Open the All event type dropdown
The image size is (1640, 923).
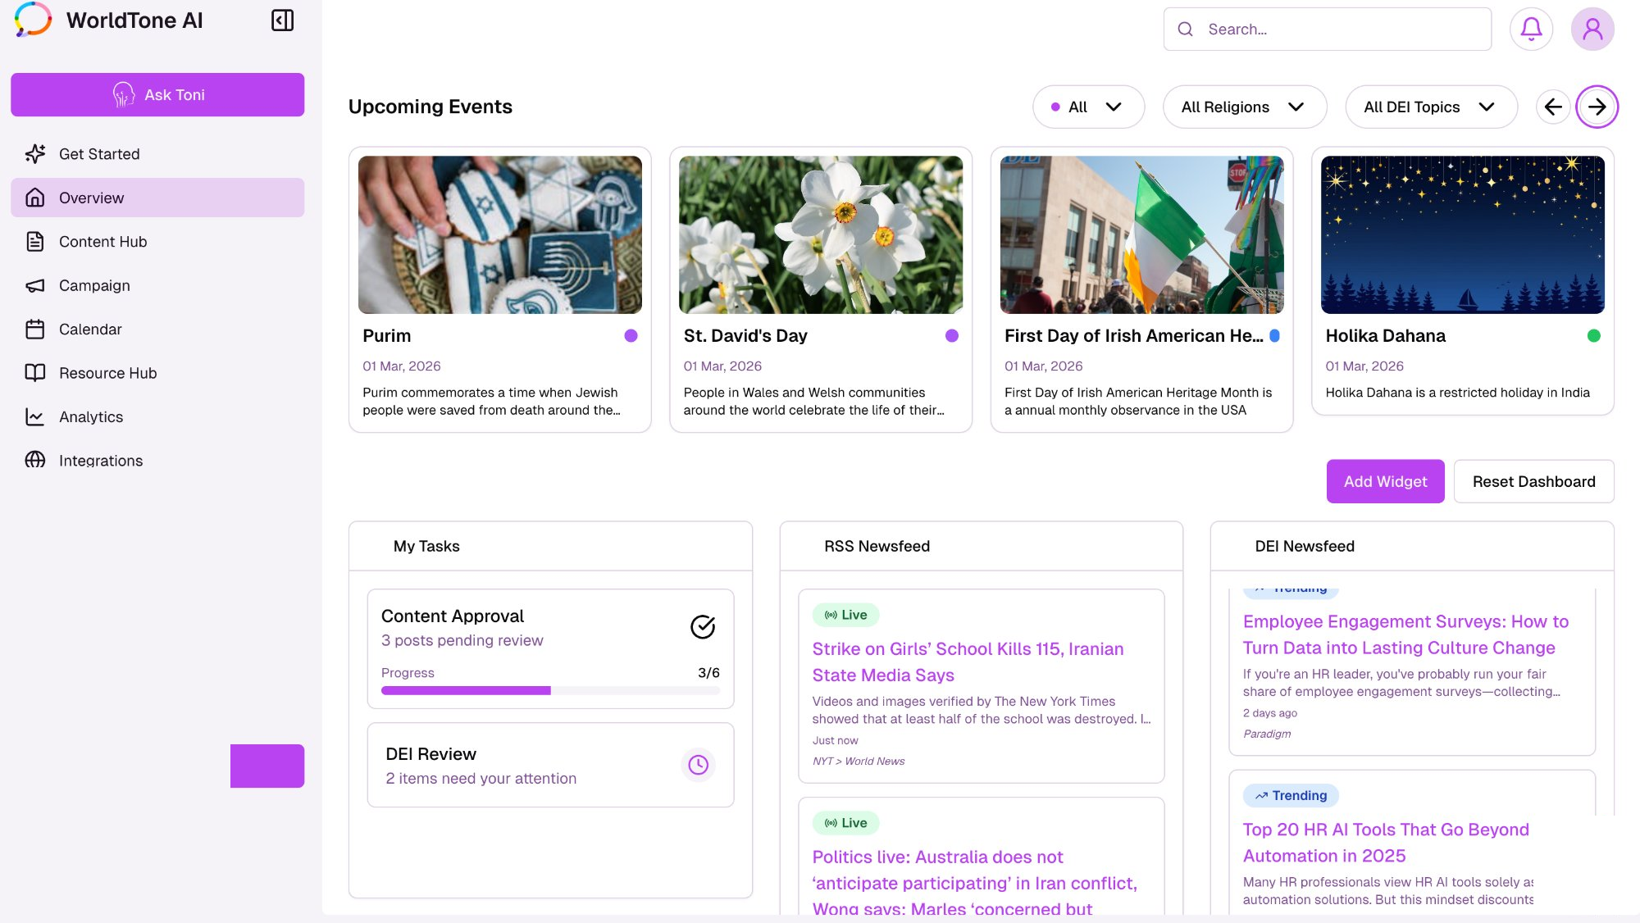(1088, 107)
